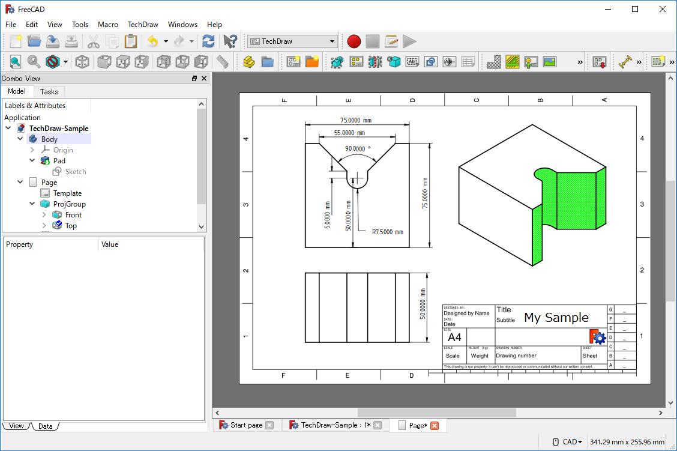The image size is (677, 451).
Task: Activate the What's This help button
Action: pyautogui.click(x=229, y=41)
